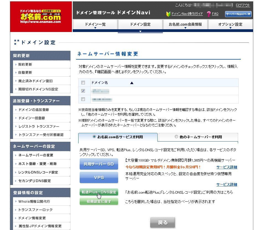This screenshot has width=266, height=230.
Task: Open the FAQ link
Action: coord(215,14)
